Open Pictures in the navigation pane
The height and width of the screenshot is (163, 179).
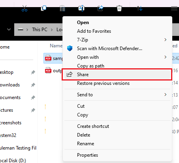[x=6, y=110]
